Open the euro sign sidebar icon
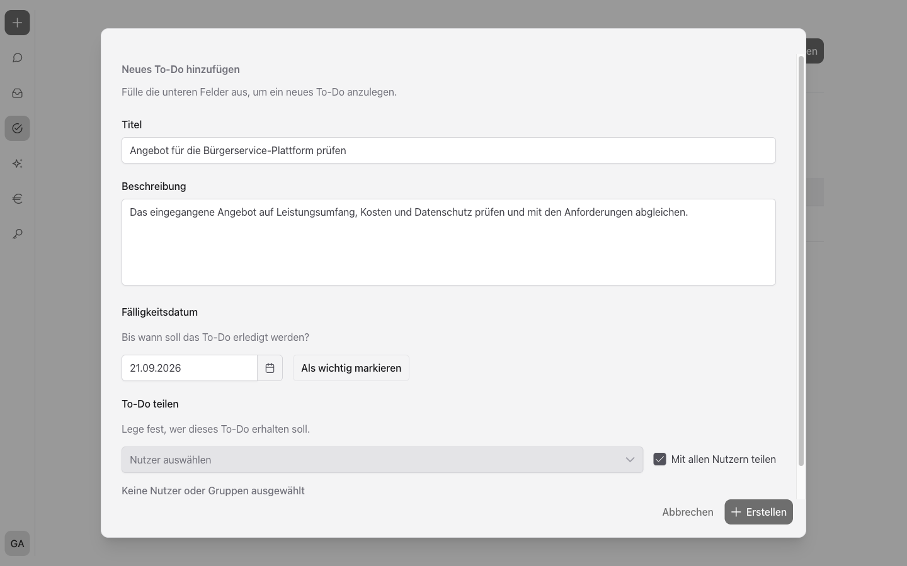The width and height of the screenshot is (907, 566). (x=17, y=199)
